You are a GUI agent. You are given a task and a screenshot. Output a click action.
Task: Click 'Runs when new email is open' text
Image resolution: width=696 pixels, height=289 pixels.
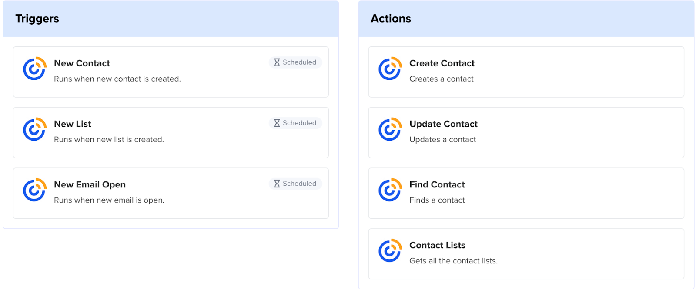pos(109,200)
